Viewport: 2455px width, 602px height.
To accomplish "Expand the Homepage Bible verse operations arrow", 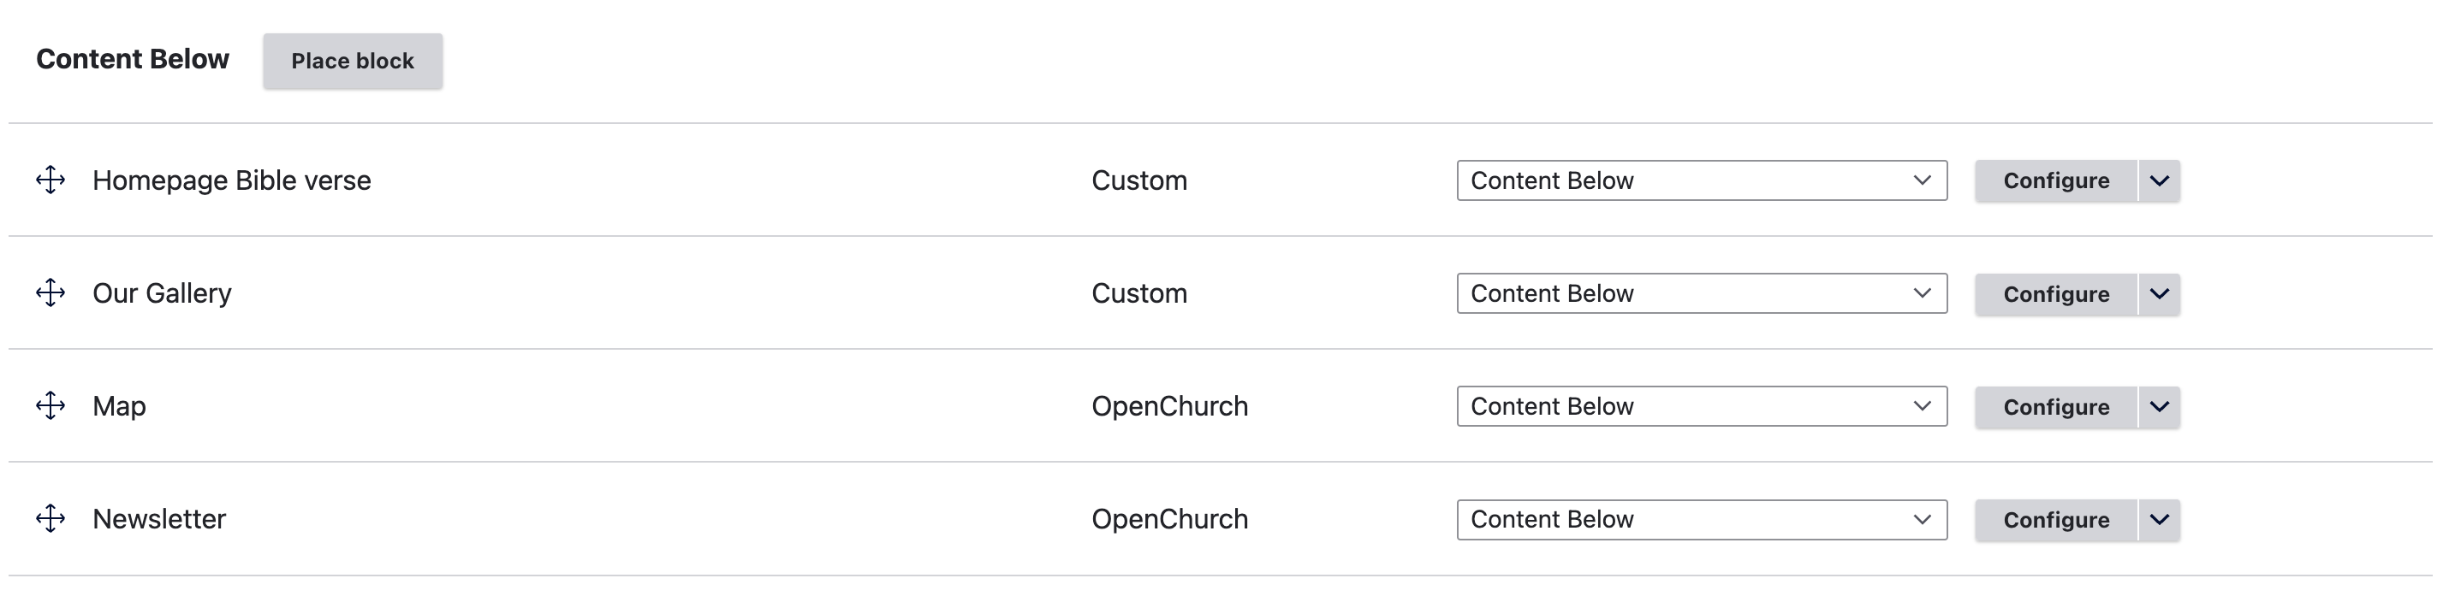I will (2159, 181).
